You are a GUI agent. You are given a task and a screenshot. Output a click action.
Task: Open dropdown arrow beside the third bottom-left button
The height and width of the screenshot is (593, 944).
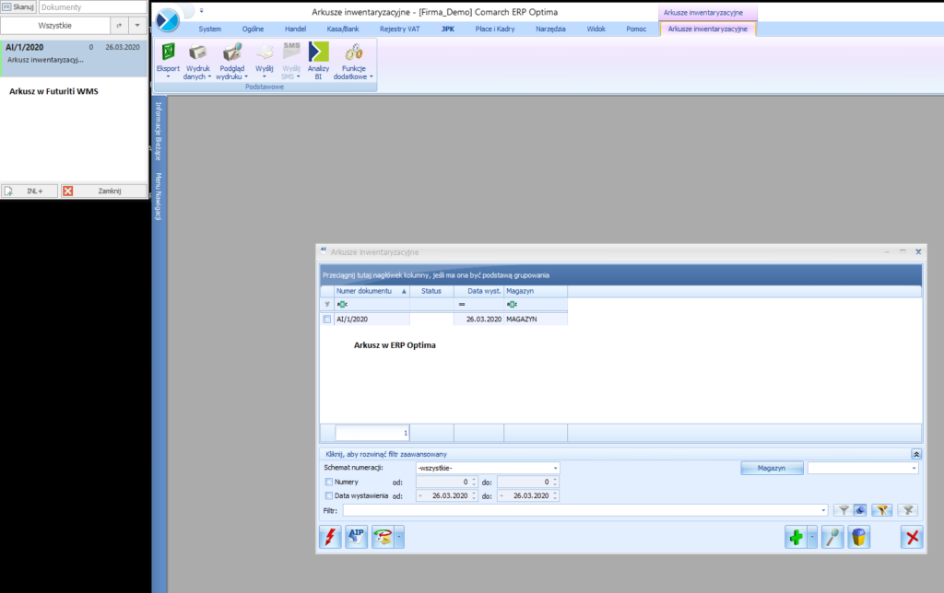(x=399, y=537)
